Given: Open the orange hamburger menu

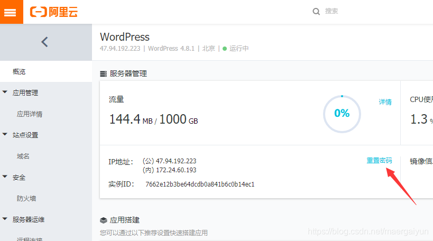Looking at the screenshot, I should (x=11, y=12).
